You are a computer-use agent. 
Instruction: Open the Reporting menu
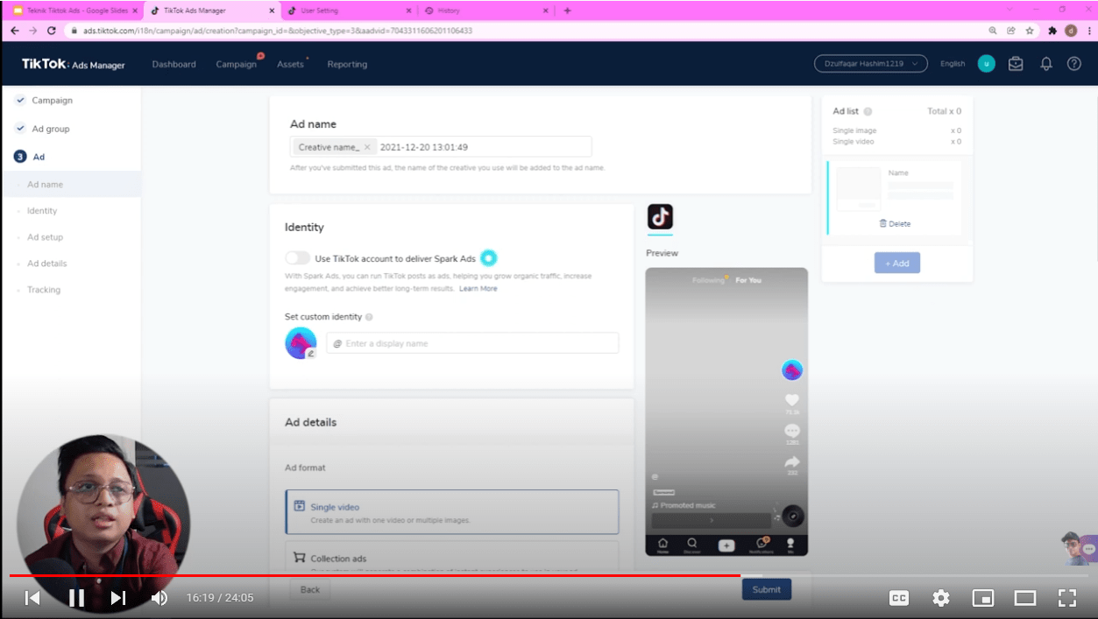click(347, 64)
